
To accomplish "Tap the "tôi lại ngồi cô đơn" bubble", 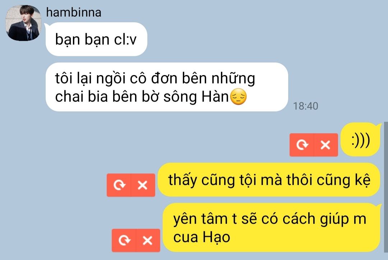I will pos(167,87).
